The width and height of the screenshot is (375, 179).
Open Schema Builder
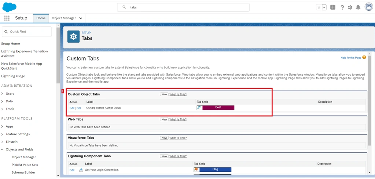pyautogui.click(x=23, y=172)
